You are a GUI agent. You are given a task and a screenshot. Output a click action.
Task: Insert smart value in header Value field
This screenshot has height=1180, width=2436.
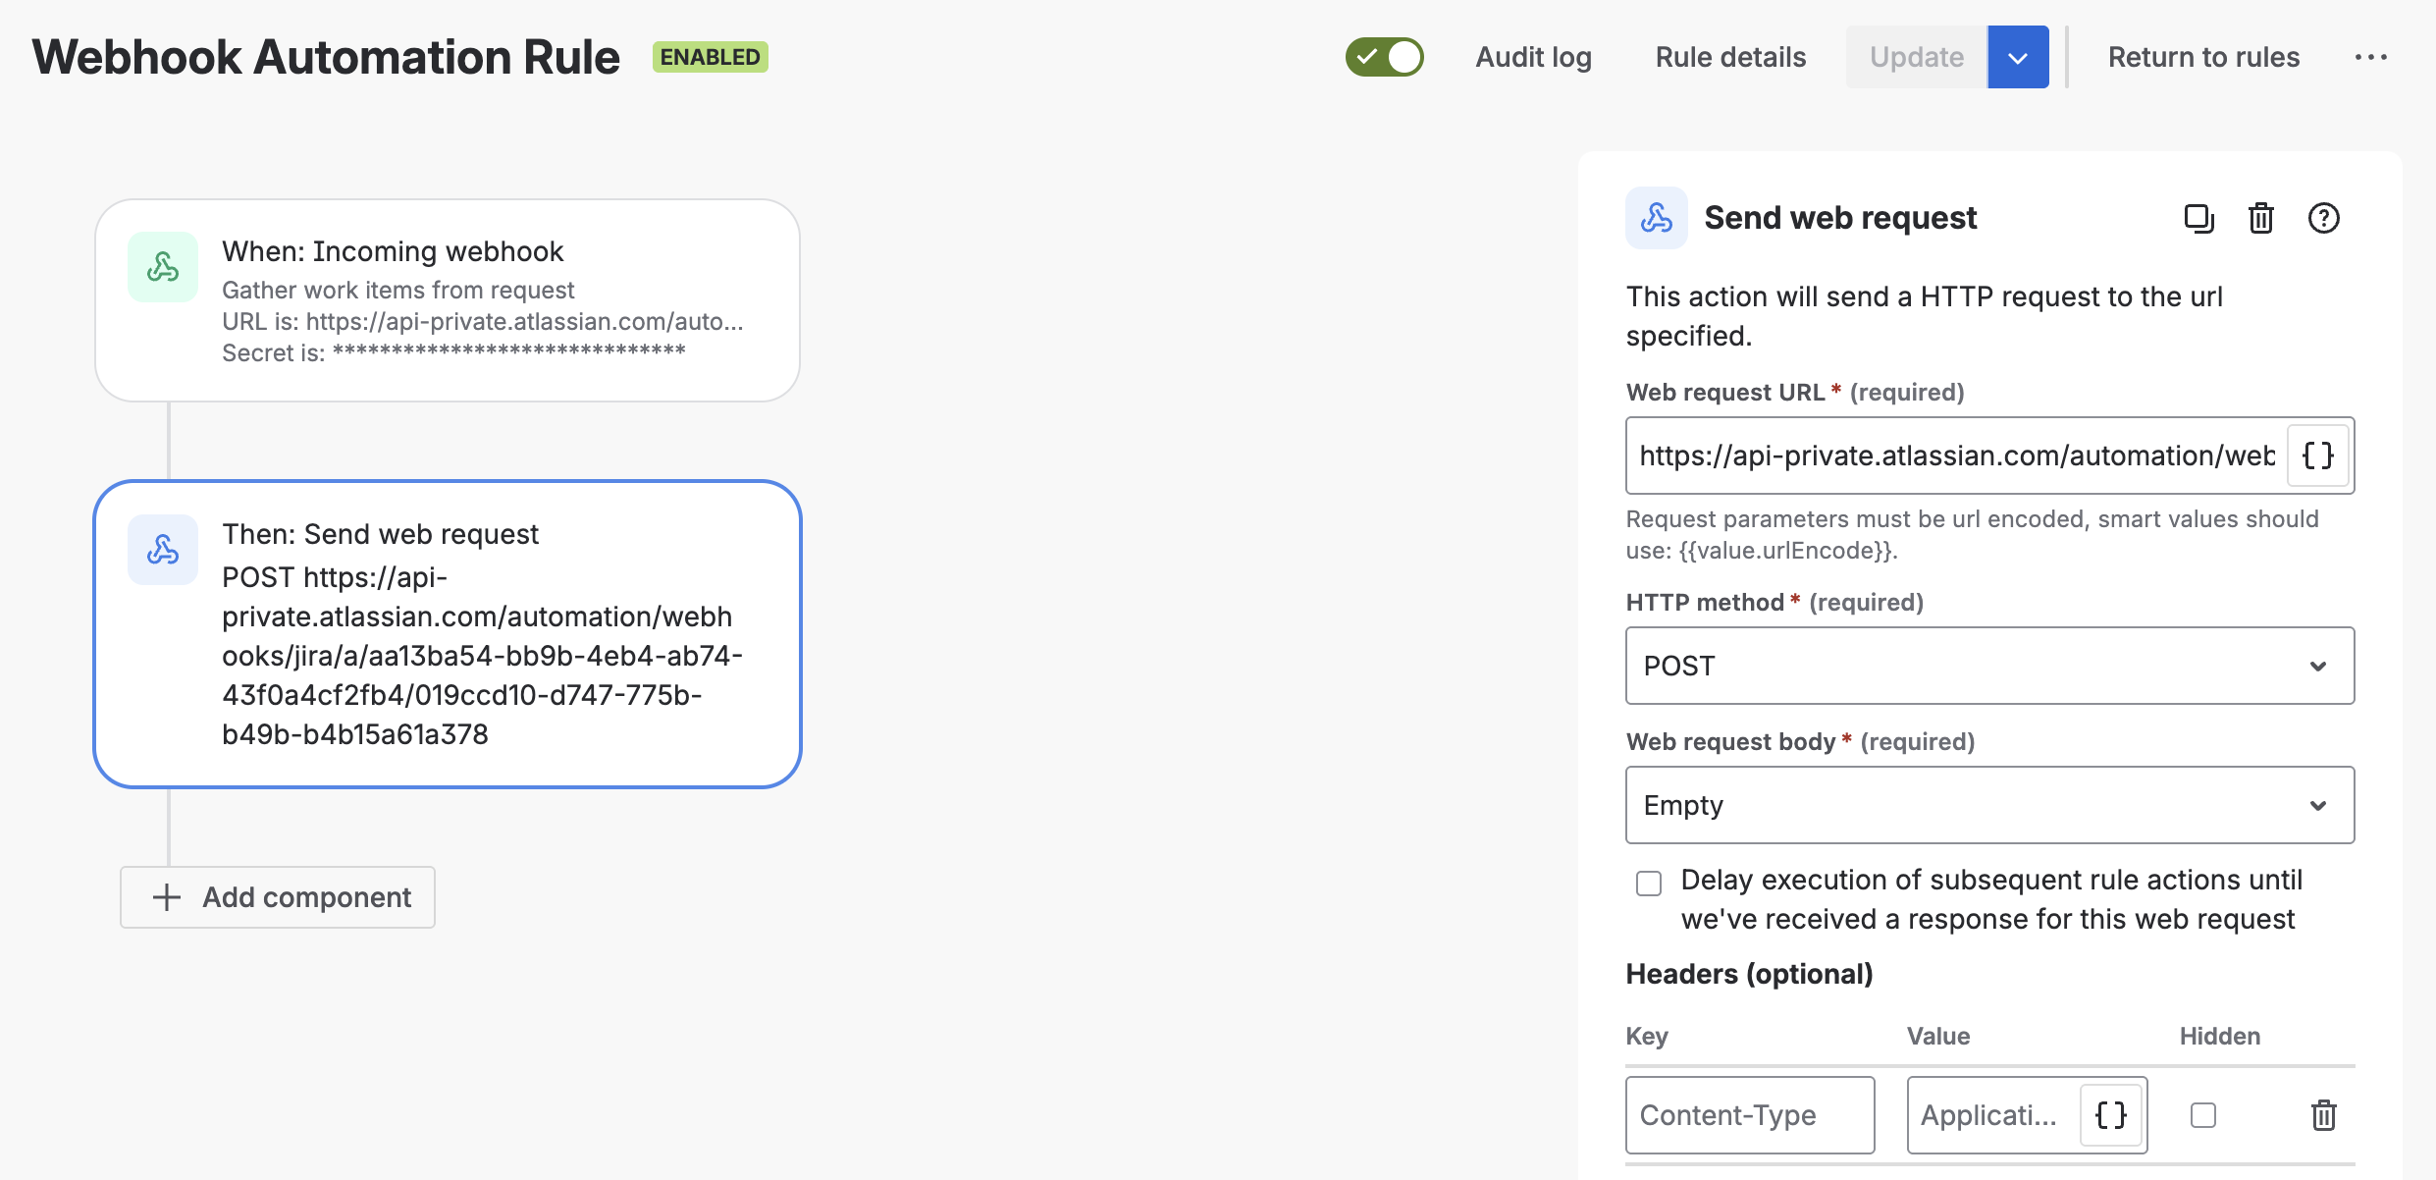point(2111,1115)
